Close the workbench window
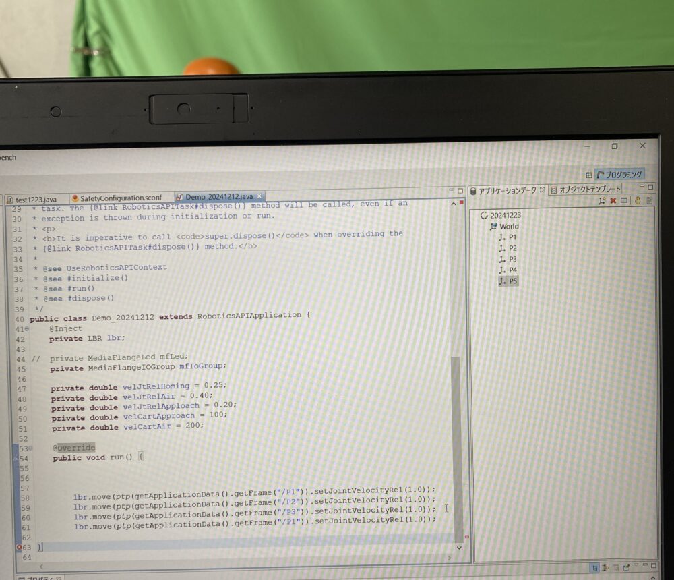 642,146
